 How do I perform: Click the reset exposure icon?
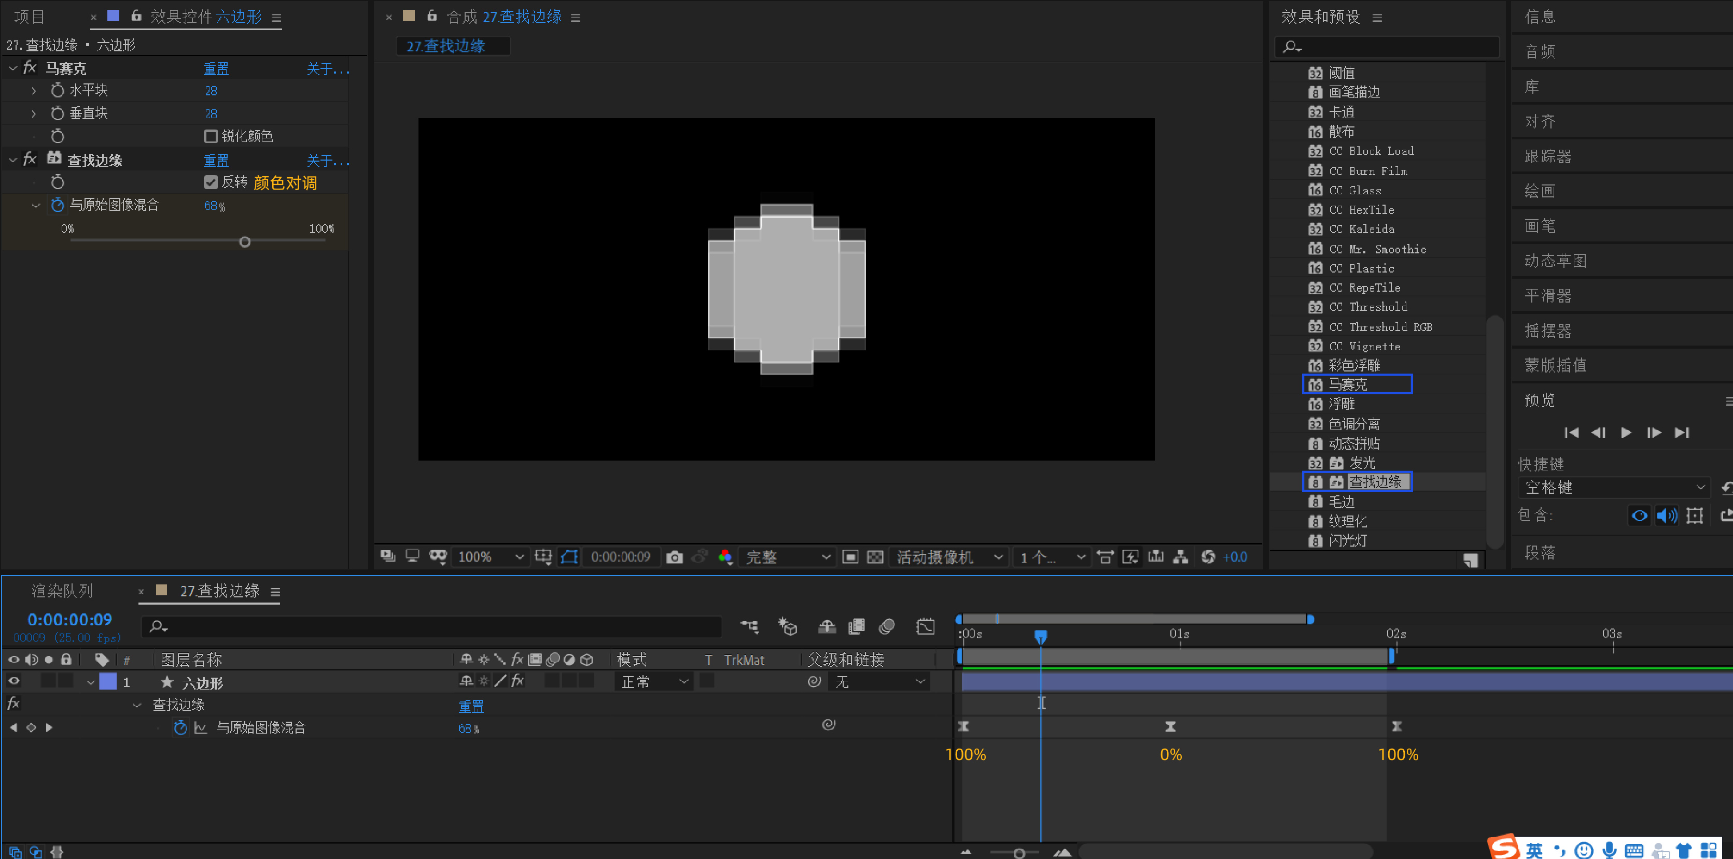[x=1208, y=557]
